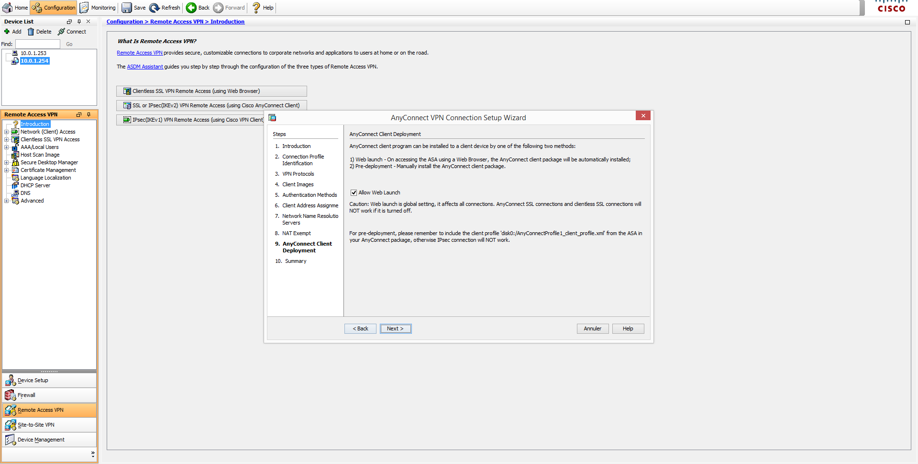Select Certificate Management label
Image resolution: width=918 pixels, height=464 pixels.
[x=48, y=170]
